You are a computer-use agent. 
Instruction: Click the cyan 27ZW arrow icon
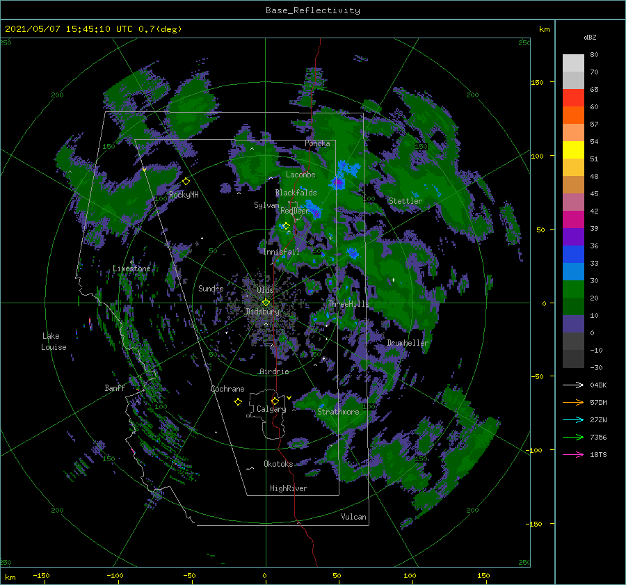click(573, 419)
